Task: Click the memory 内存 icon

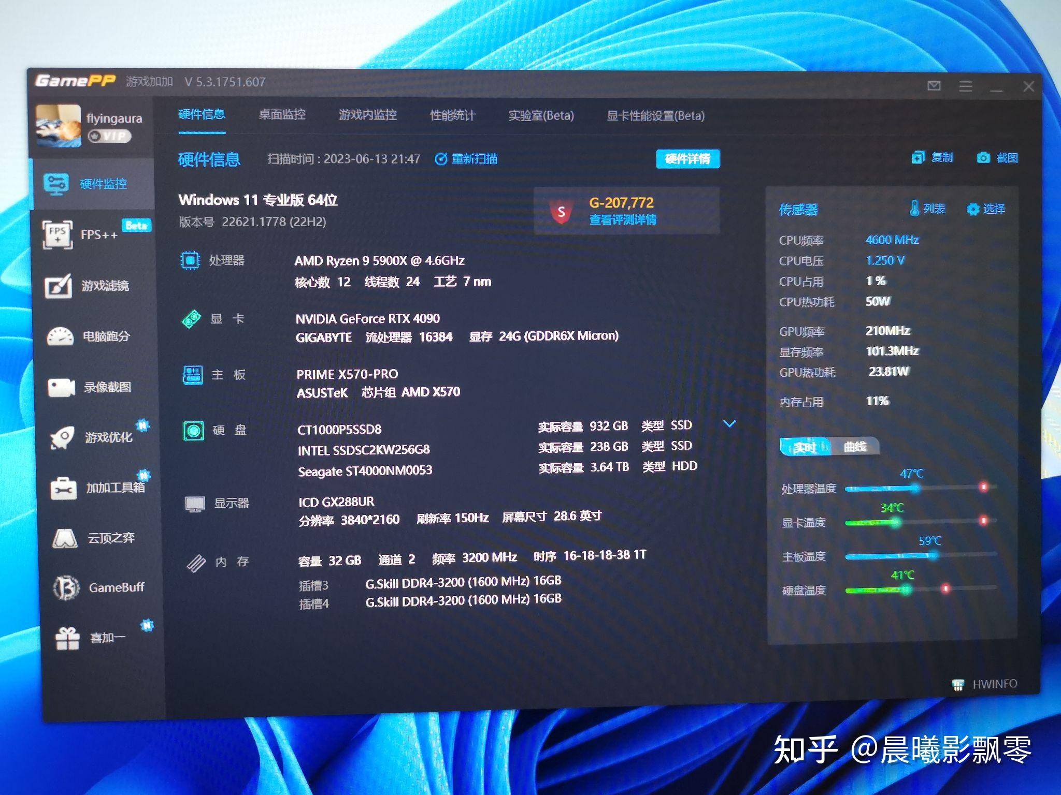Action: 196,563
